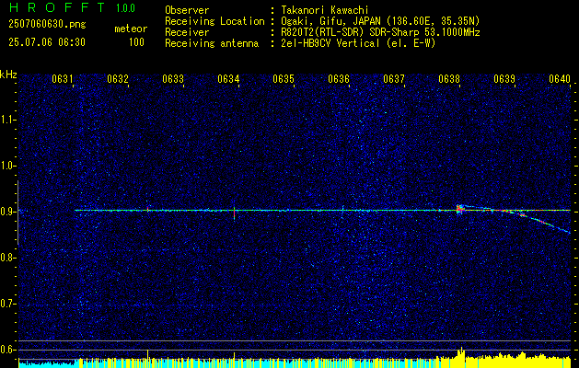Click the Receiver field label
The width and height of the screenshot is (579, 368).
click(x=187, y=32)
